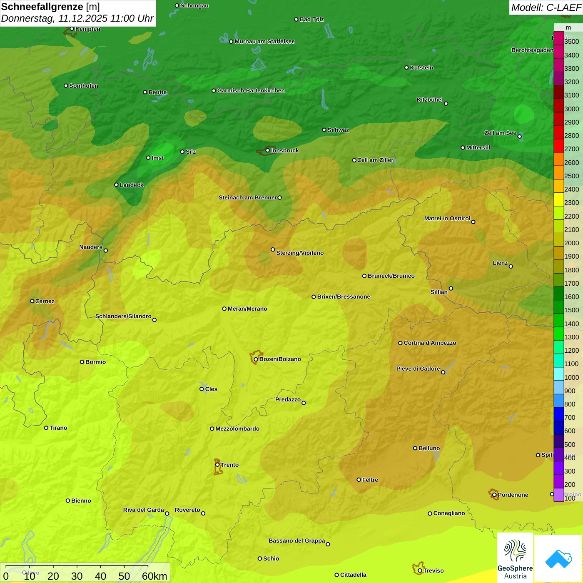Click the Cortina d'Ampezzo label
This screenshot has height=583, width=583.
coord(430,343)
